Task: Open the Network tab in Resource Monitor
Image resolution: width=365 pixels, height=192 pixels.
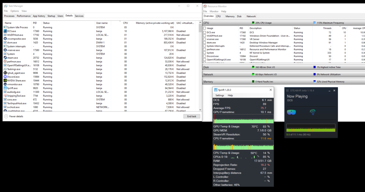Action: (x=251, y=16)
